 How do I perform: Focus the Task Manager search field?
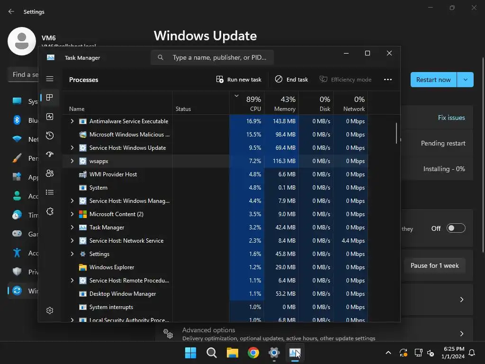click(x=212, y=57)
